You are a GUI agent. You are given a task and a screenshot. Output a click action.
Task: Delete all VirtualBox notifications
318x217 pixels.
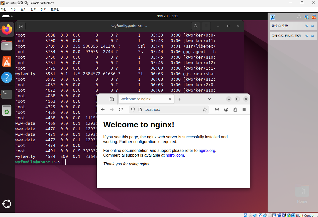tap(314, 17)
